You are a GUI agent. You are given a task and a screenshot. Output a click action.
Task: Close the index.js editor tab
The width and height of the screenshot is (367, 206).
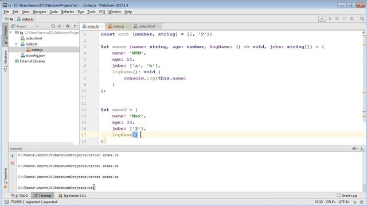click(x=127, y=26)
